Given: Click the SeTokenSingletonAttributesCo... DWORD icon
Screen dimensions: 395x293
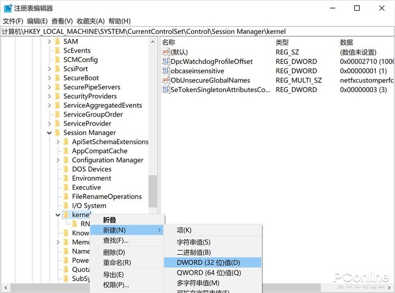Looking at the screenshot, I should click(x=165, y=89).
